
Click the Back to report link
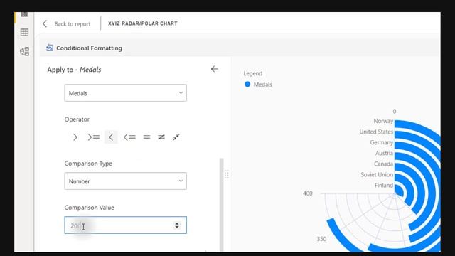pyautogui.click(x=73, y=24)
